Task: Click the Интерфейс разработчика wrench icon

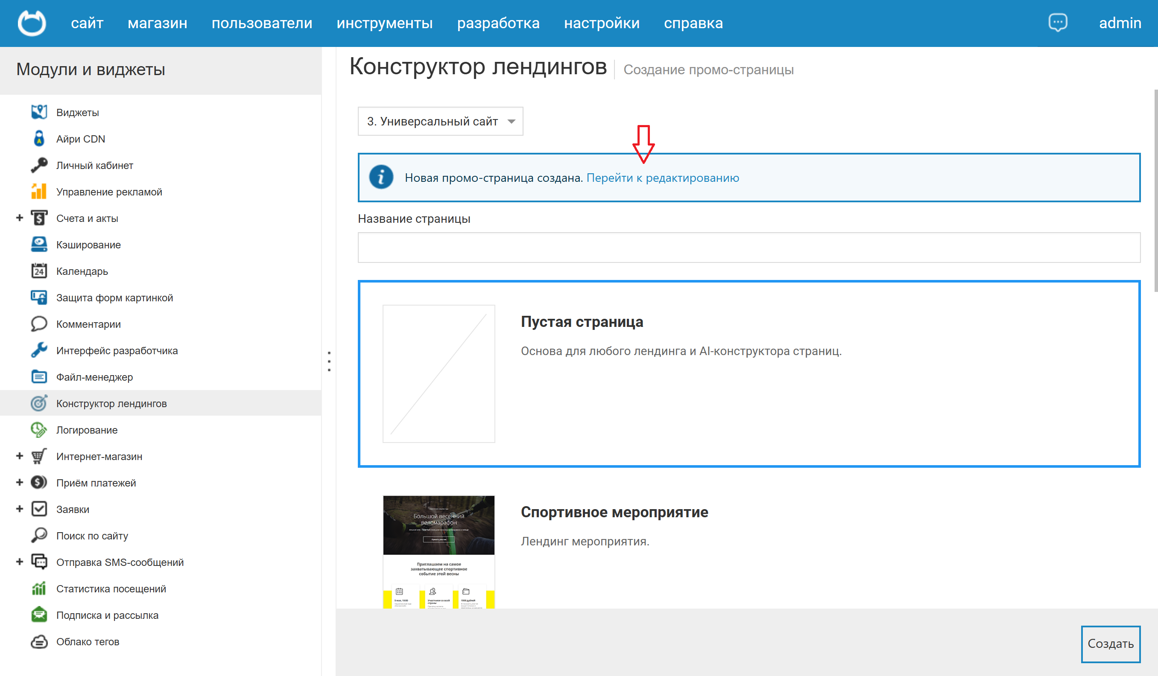Action: pos(39,350)
